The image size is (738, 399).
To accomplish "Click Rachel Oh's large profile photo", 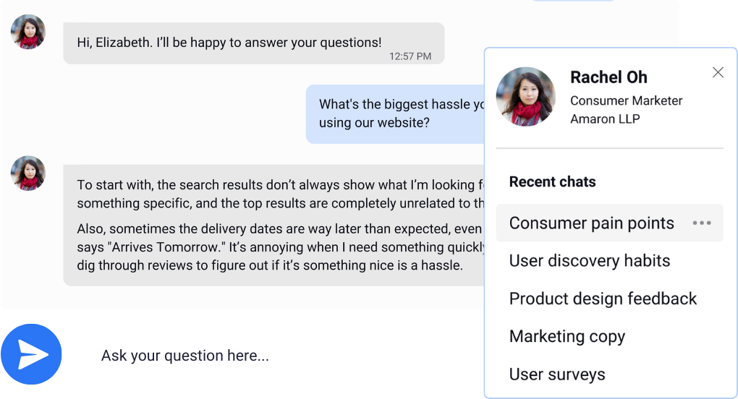I will 525,97.
